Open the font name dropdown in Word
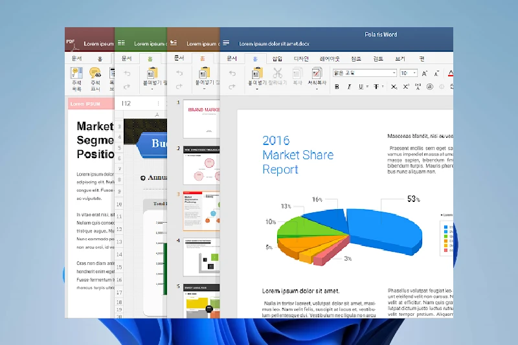Image resolution: width=518 pixels, height=345 pixels. [394, 73]
